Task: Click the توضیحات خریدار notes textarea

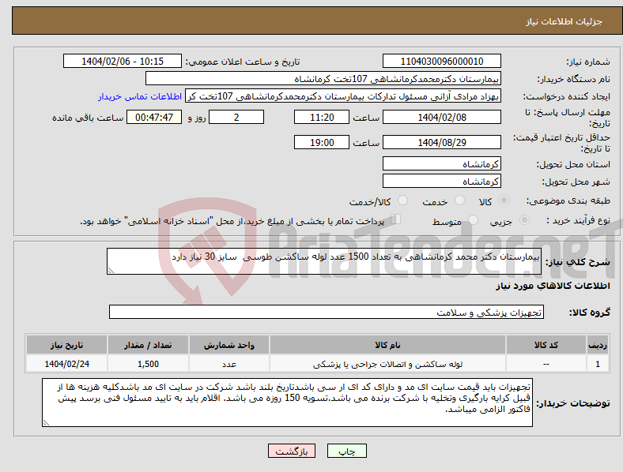Action: [x=287, y=403]
